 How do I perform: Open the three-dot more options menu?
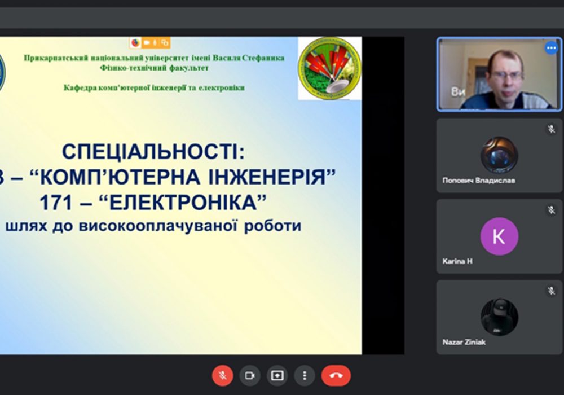point(305,376)
